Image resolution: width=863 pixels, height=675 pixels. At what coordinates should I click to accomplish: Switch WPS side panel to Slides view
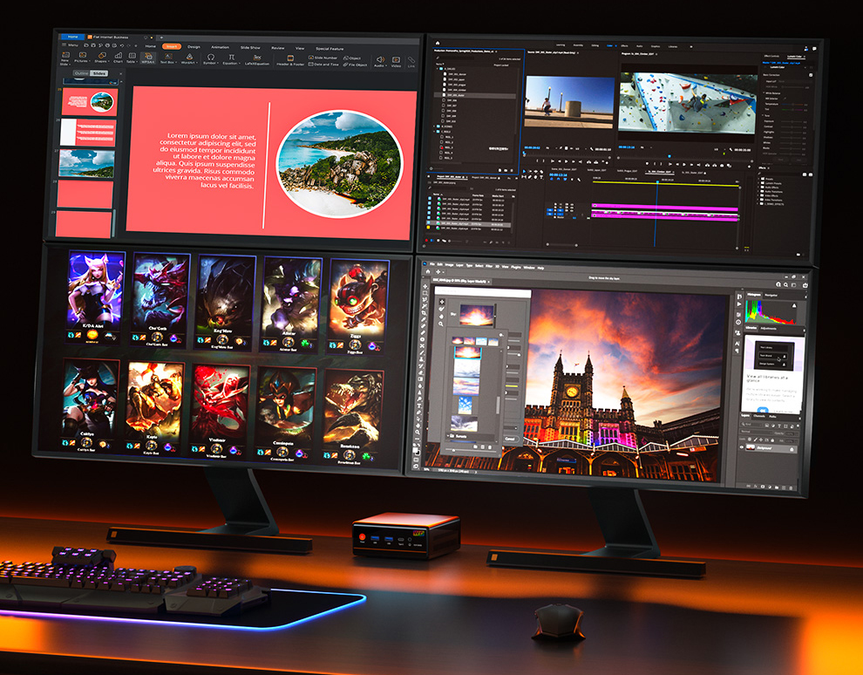coord(99,73)
